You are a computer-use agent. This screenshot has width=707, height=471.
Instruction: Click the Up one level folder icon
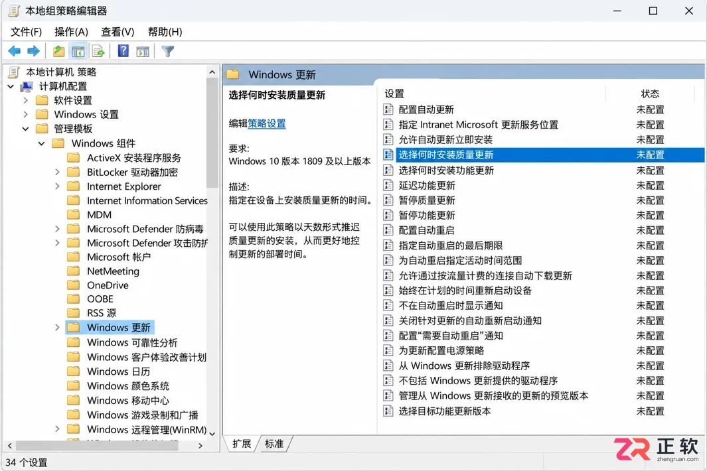pyautogui.click(x=58, y=51)
